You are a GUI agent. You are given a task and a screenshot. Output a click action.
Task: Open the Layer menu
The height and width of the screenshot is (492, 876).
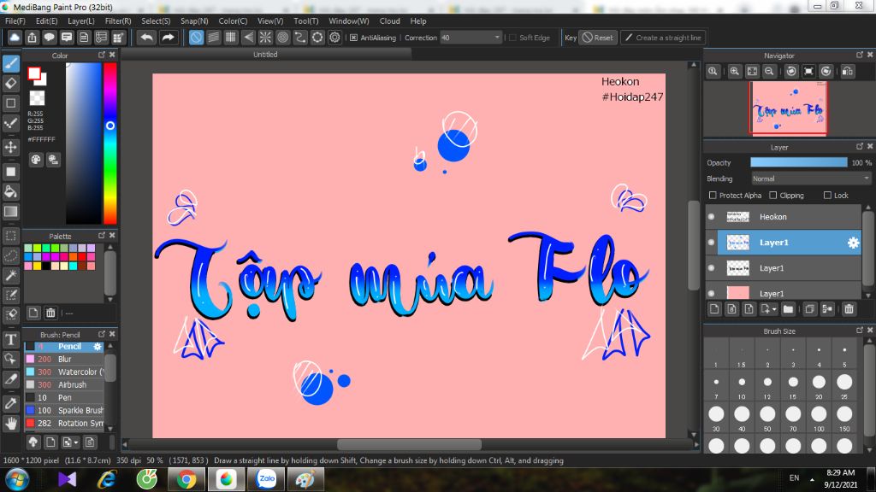coord(81,20)
